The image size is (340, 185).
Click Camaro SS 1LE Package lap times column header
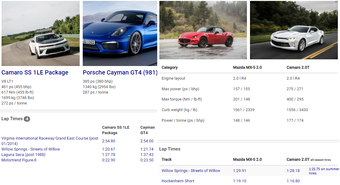[116, 130]
